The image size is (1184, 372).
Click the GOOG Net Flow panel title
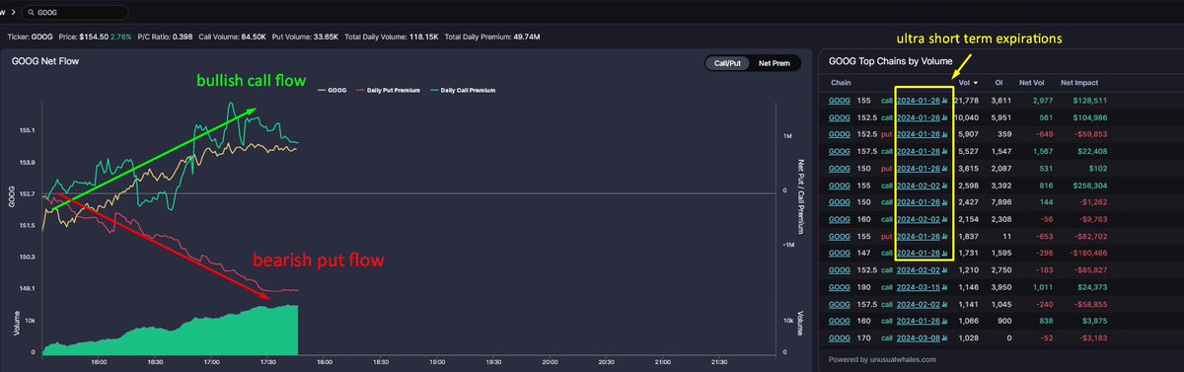[x=46, y=61]
